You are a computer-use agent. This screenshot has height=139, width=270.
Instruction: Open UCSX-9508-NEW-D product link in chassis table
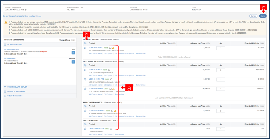[x=96, y=48]
